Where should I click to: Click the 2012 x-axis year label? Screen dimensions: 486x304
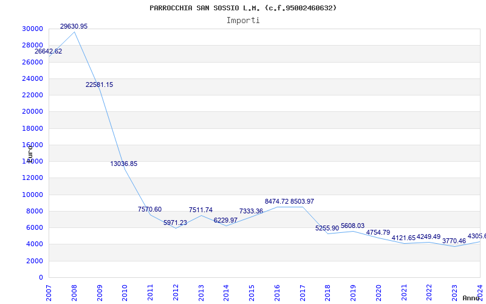click(176, 292)
